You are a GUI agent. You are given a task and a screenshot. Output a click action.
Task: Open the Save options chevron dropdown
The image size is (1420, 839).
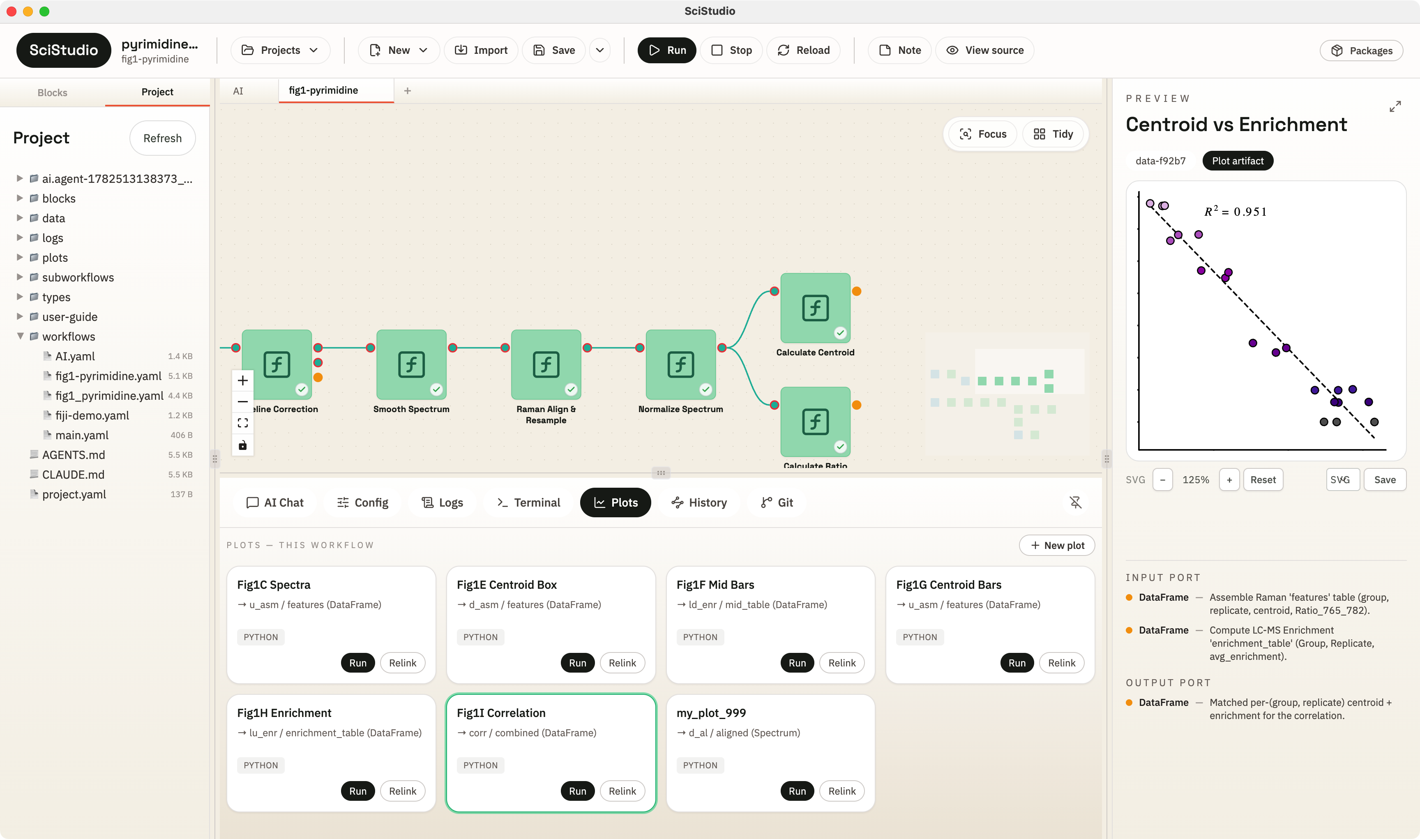(600, 50)
